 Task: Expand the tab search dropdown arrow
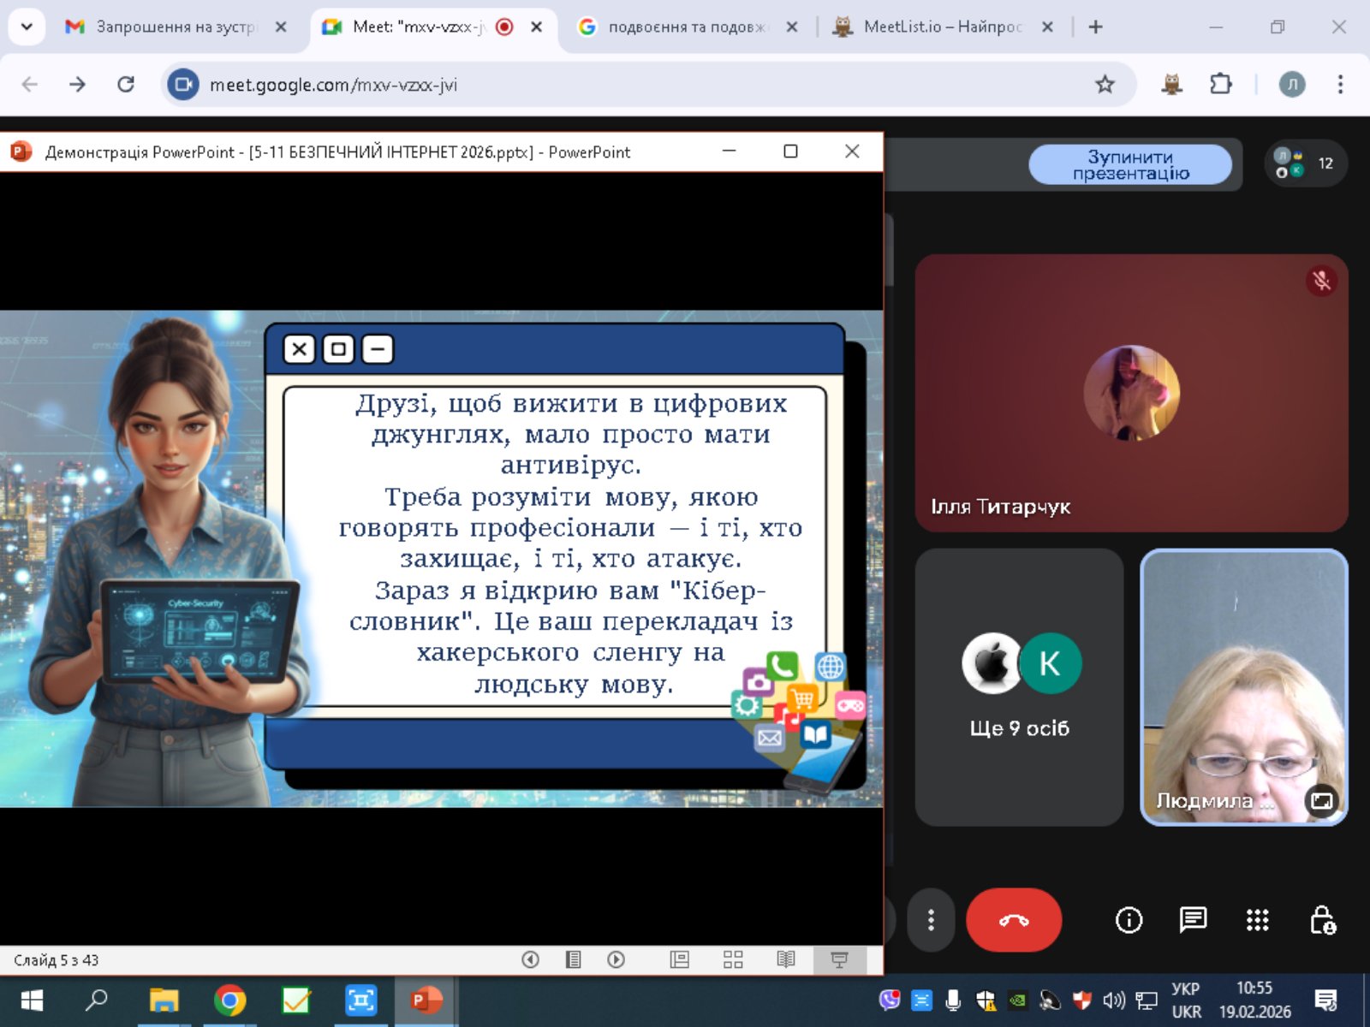tap(27, 27)
